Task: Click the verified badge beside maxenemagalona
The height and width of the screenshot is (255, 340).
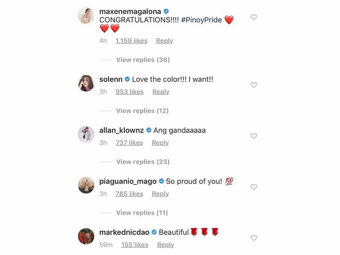Action: tap(166, 11)
